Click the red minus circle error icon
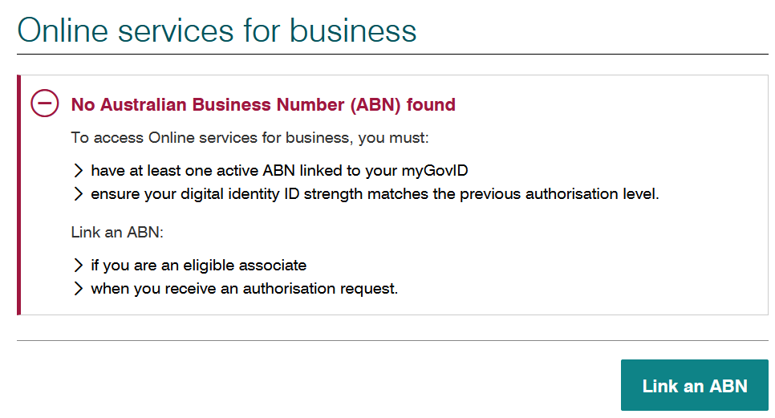The height and width of the screenshot is (418, 775). point(44,103)
